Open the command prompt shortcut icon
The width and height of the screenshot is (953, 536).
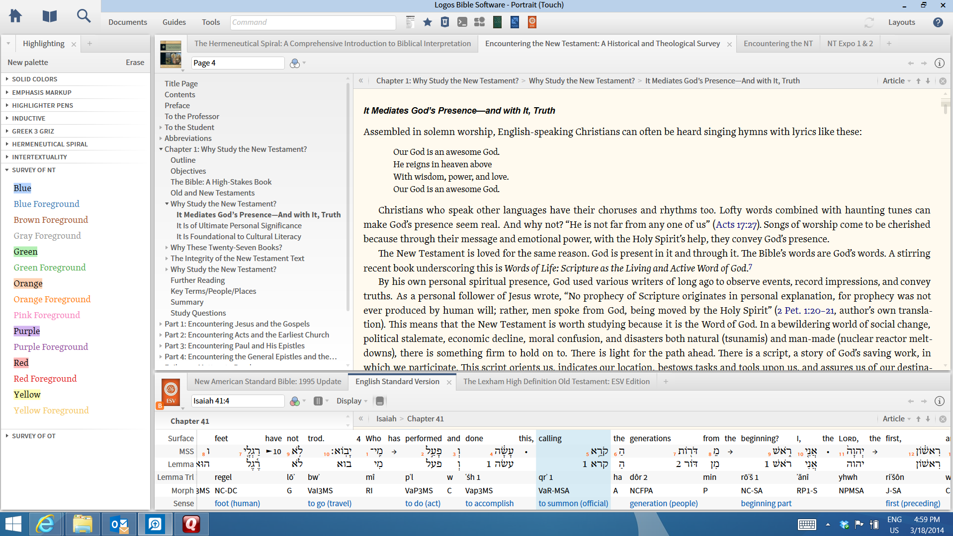coord(462,22)
